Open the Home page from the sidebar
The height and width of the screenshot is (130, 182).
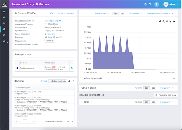[4, 11]
